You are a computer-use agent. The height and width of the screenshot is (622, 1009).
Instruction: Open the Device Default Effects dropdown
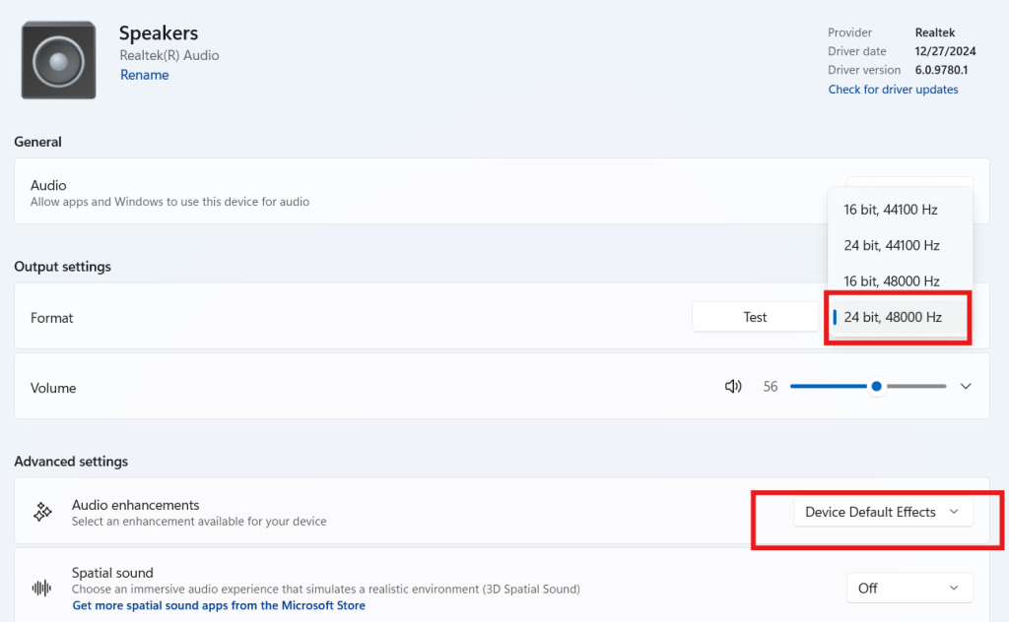(882, 512)
